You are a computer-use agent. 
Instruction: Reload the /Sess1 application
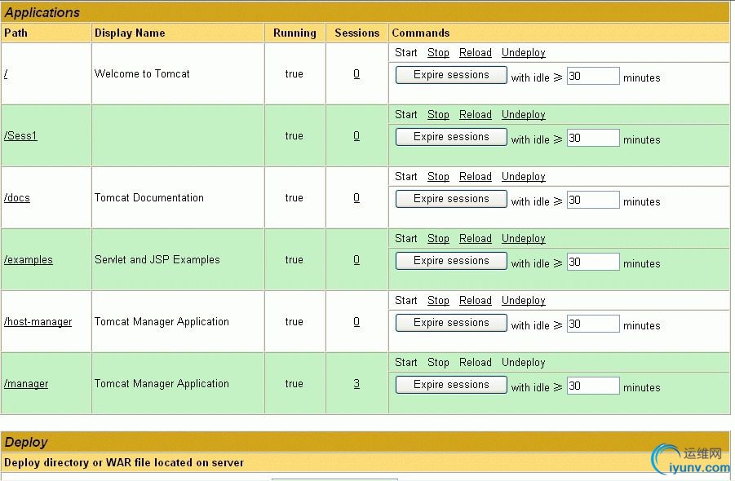(x=476, y=114)
